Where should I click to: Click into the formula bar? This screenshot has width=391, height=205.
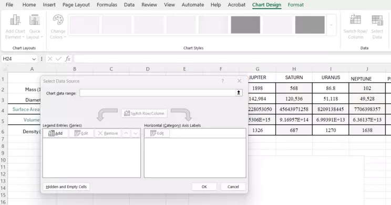pos(232,59)
